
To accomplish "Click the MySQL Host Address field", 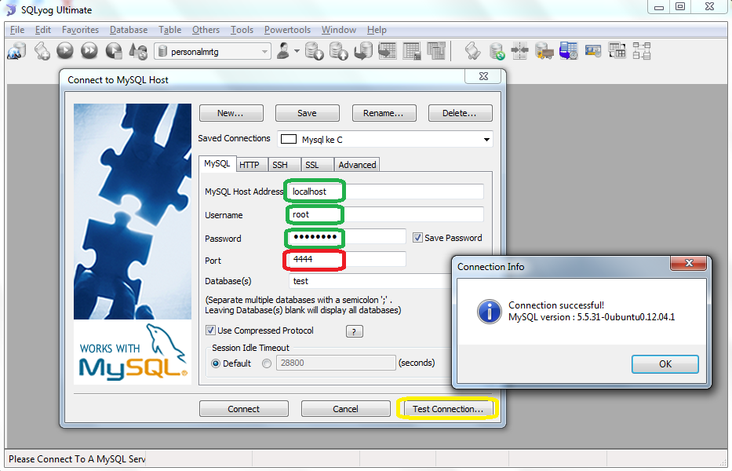I will pos(386,192).
